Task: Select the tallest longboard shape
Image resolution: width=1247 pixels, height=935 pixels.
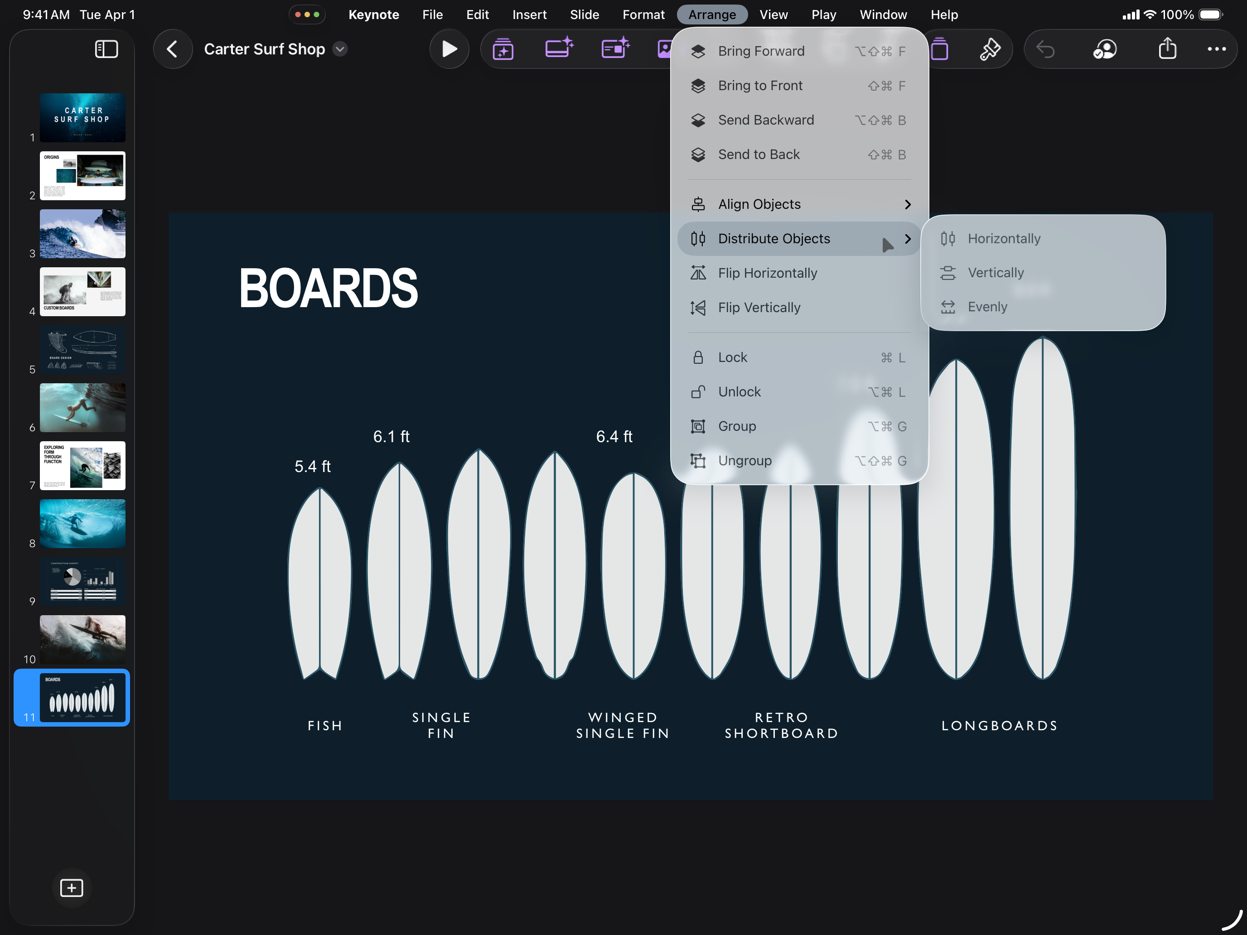Action: point(1043,508)
